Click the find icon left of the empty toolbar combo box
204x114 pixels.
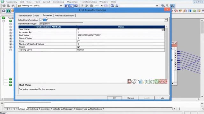click(112, 6)
